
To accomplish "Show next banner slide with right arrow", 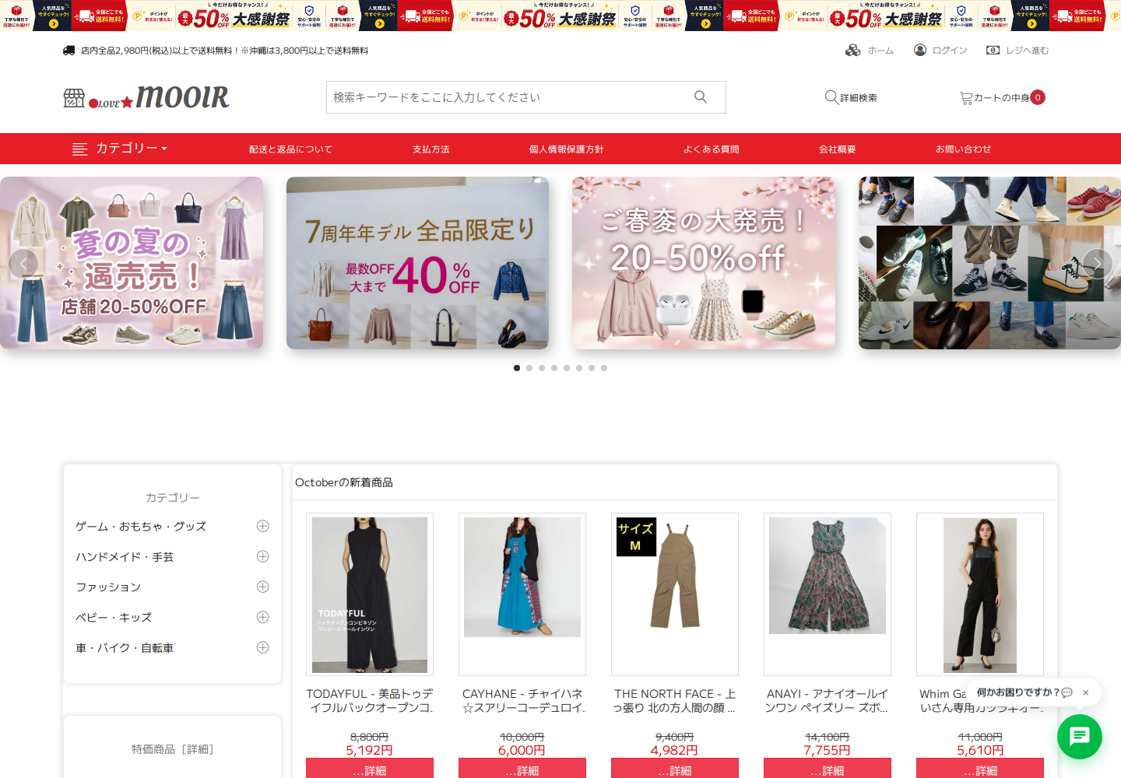I will click(1097, 264).
